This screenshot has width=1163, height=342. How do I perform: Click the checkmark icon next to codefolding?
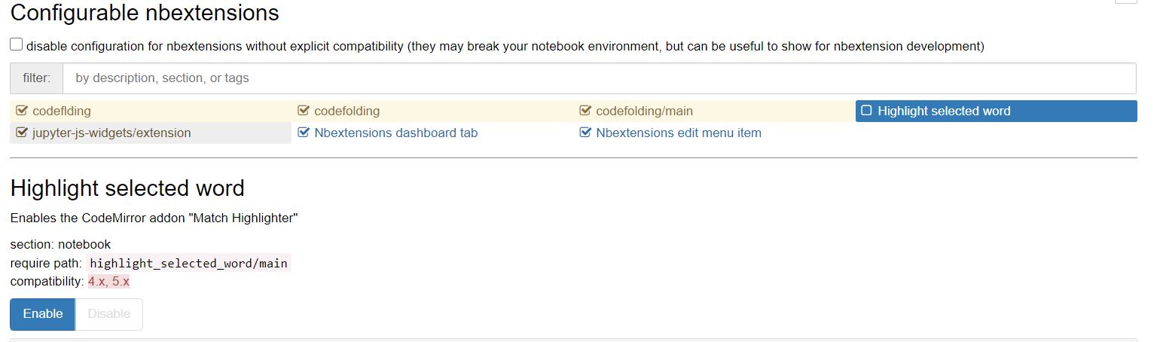[x=304, y=111]
